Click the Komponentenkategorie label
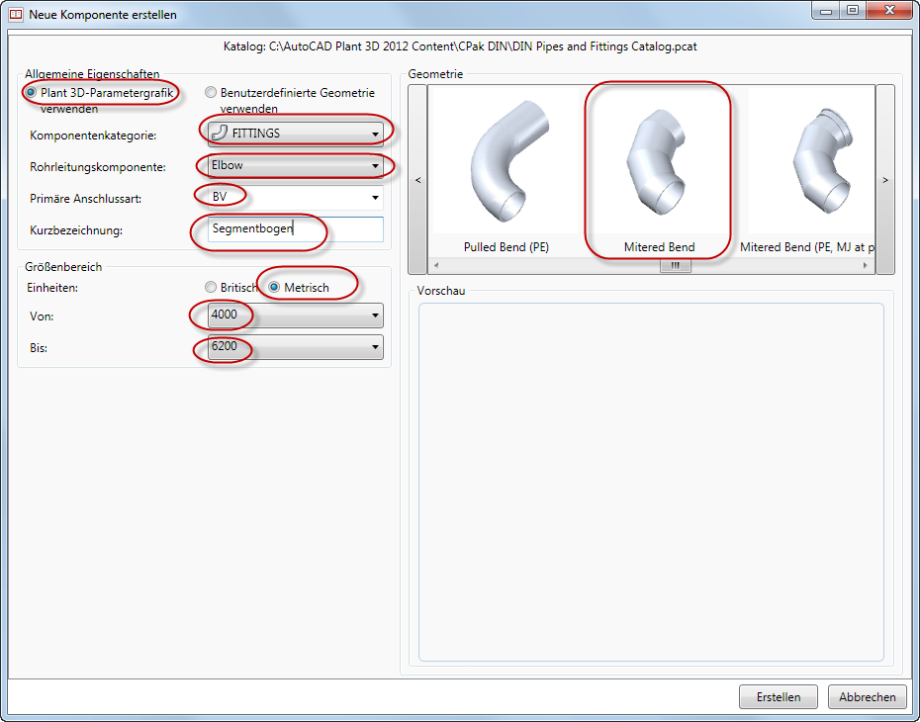The height and width of the screenshot is (722, 920). click(93, 135)
